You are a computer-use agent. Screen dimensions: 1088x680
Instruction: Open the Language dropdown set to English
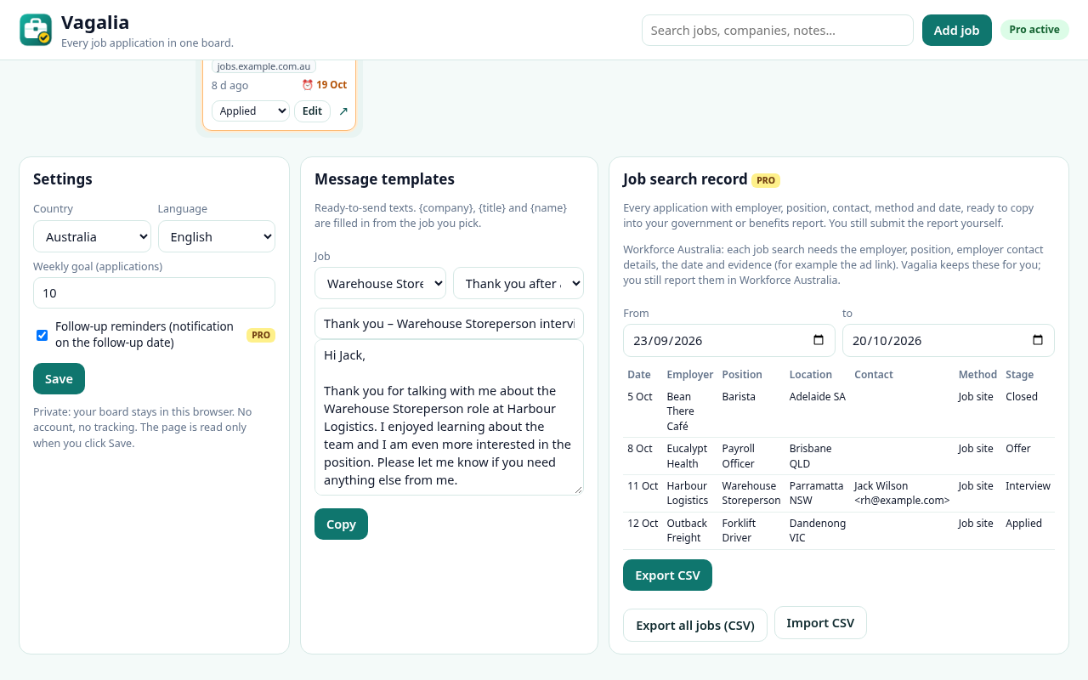pyautogui.click(x=217, y=236)
